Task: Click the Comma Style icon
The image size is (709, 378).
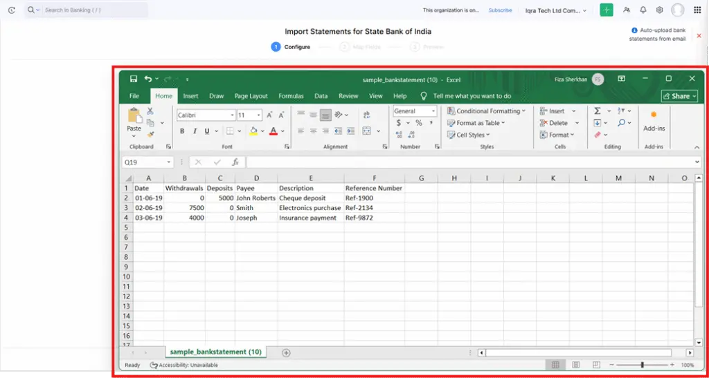Action: [x=431, y=123]
